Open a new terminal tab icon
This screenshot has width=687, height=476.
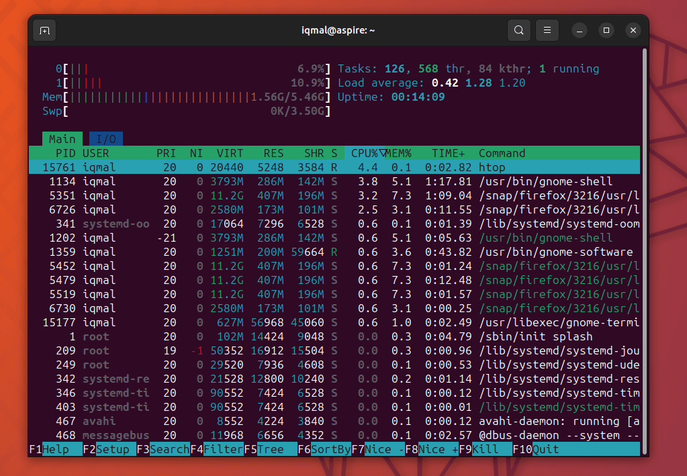point(44,31)
